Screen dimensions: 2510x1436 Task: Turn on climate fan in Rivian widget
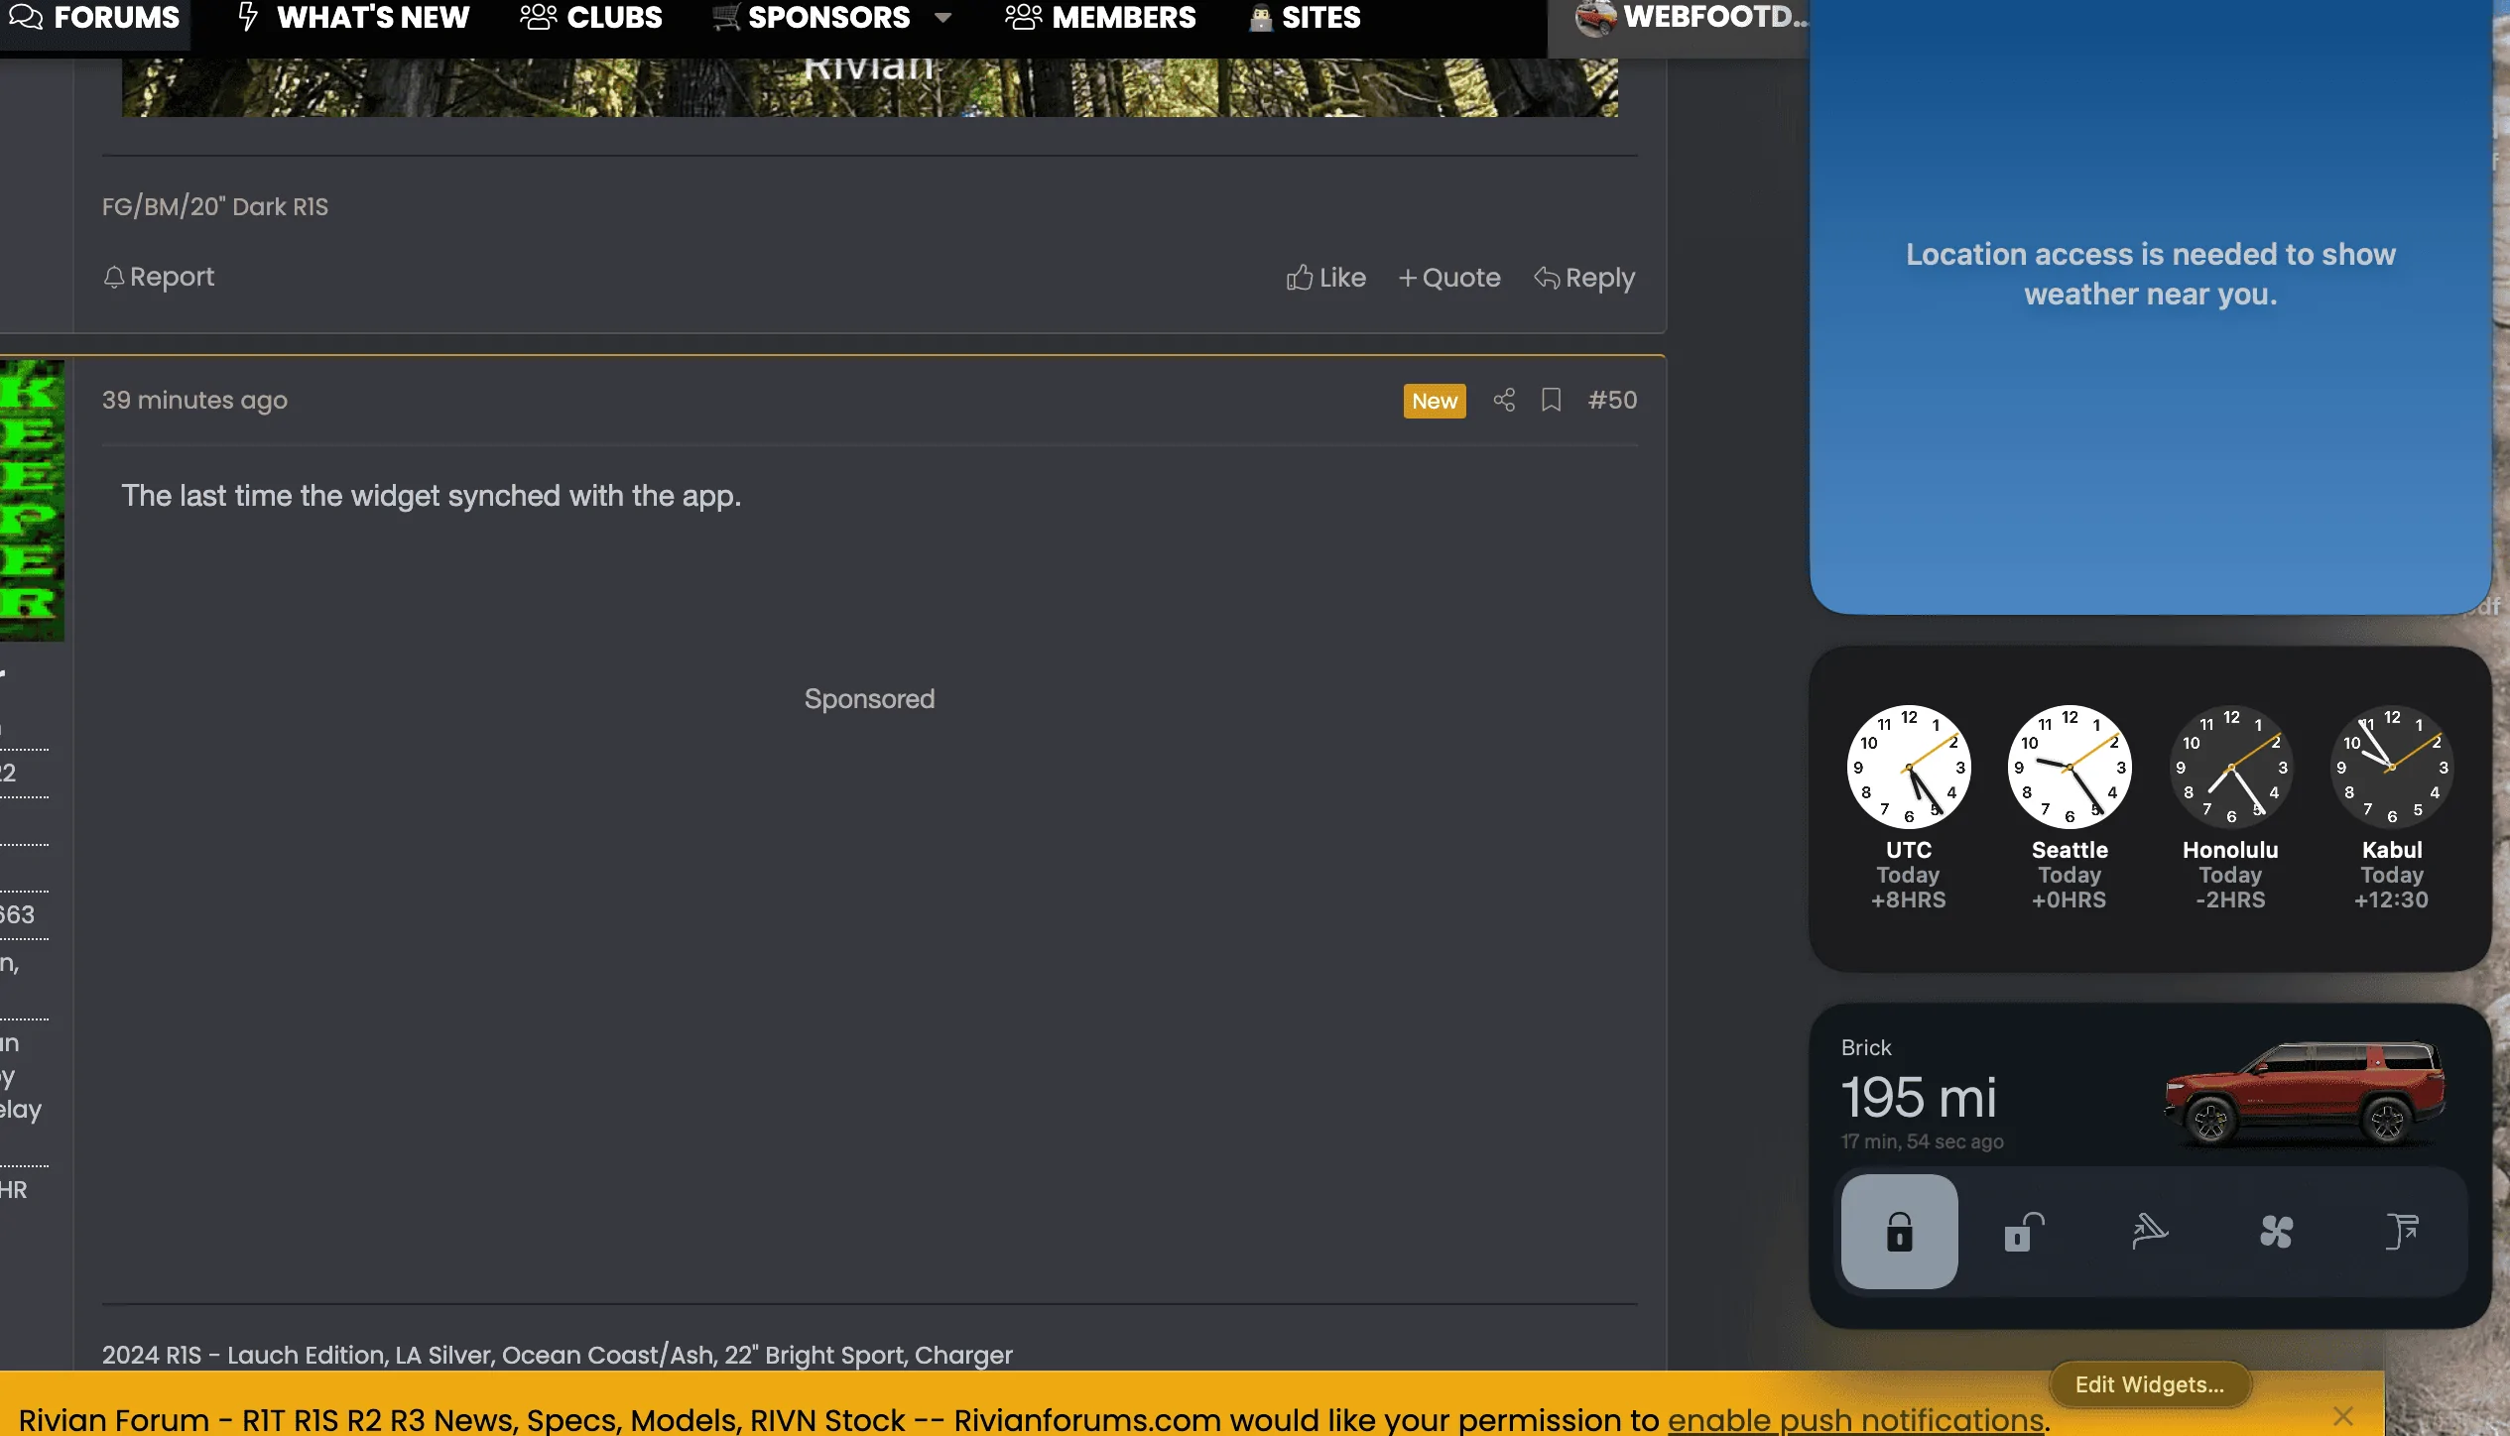click(2276, 1232)
